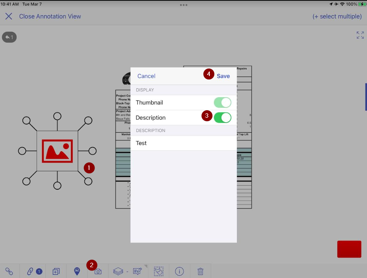Image resolution: width=367 pixels, height=278 pixels.
Task: Choose the dashed selection tool icon
Action: pos(158,271)
